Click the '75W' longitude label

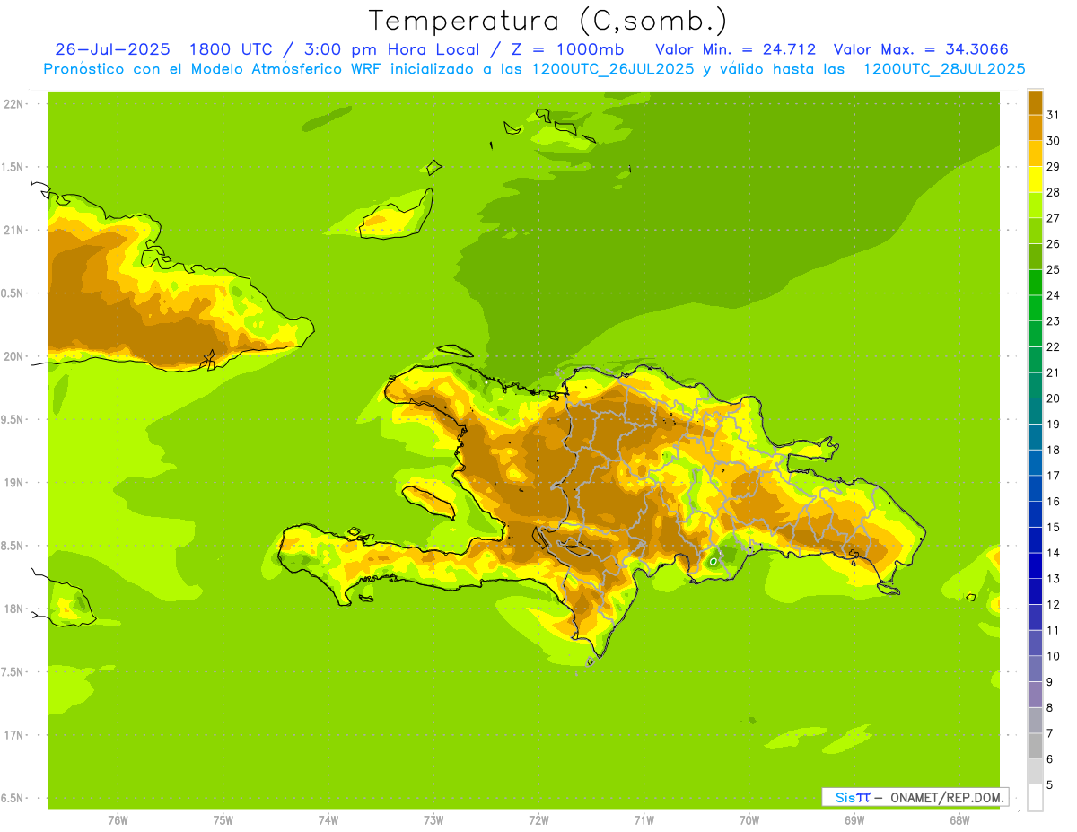point(223,820)
